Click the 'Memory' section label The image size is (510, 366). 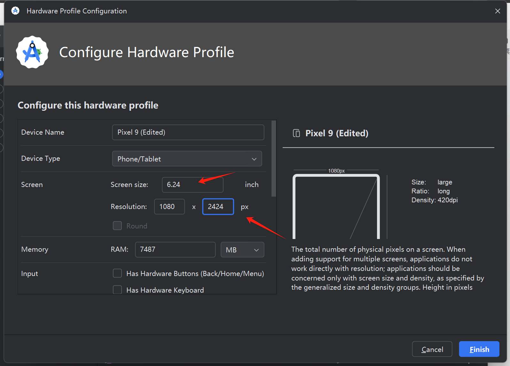pos(35,249)
